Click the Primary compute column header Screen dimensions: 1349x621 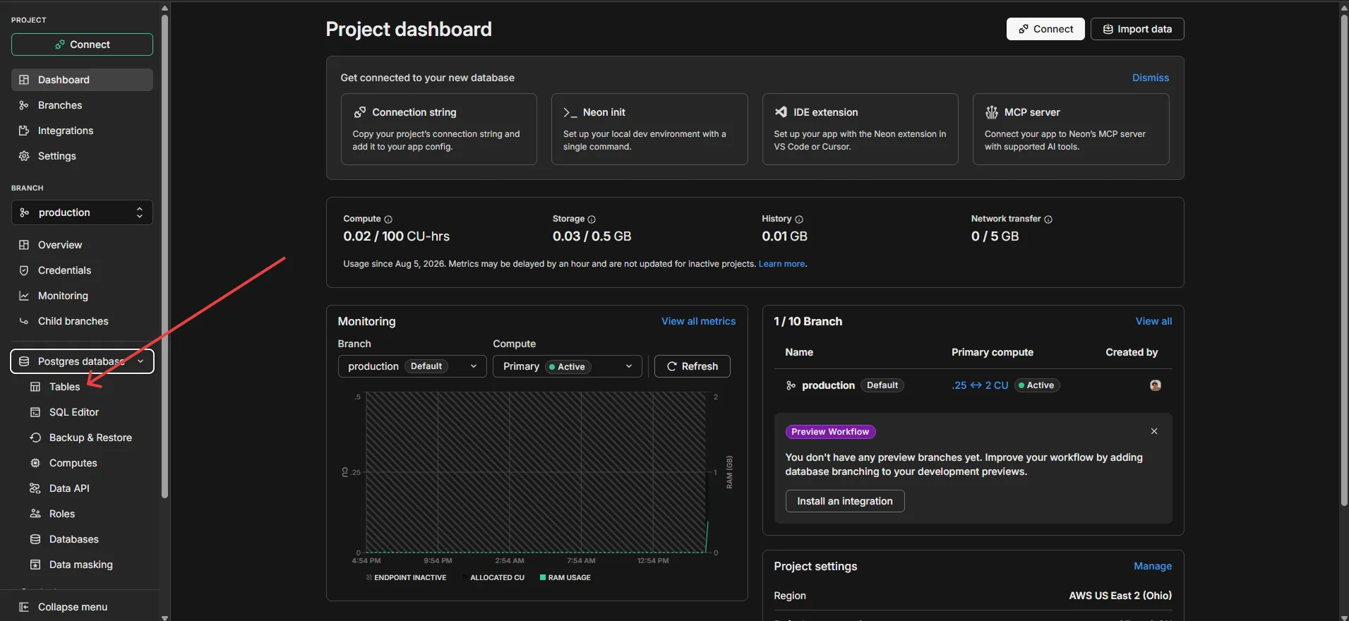pyautogui.click(x=993, y=352)
